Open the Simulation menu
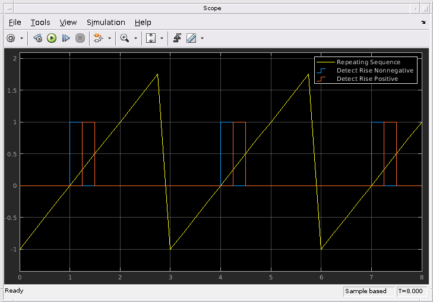This screenshot has width=433, height=302. click(106, 23)
